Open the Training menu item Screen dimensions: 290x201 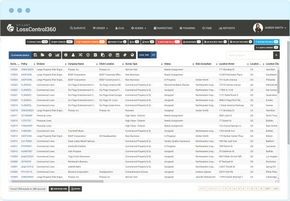[187, 28]
